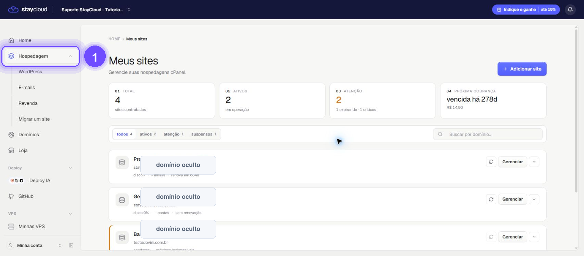
Task: Open Migrar um site
Action: 34,119
